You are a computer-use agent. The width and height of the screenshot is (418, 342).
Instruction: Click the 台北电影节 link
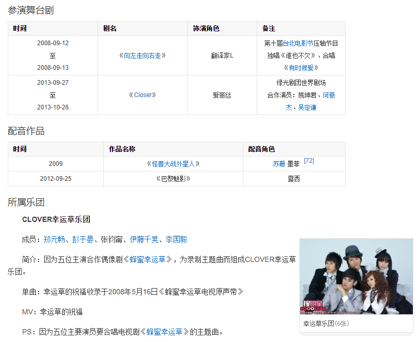coord(298,43)
